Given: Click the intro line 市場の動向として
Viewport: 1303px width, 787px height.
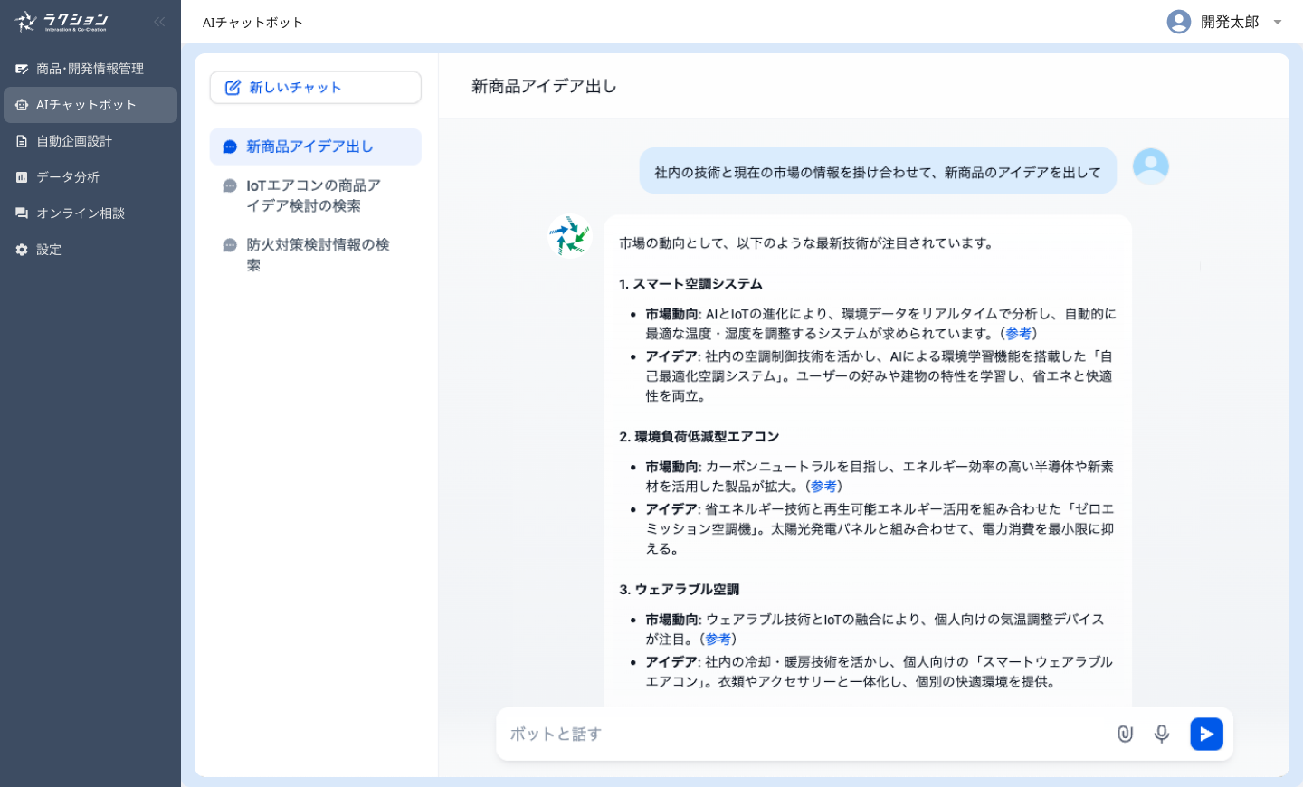Looking at the screenshot, I should [806, 243].
